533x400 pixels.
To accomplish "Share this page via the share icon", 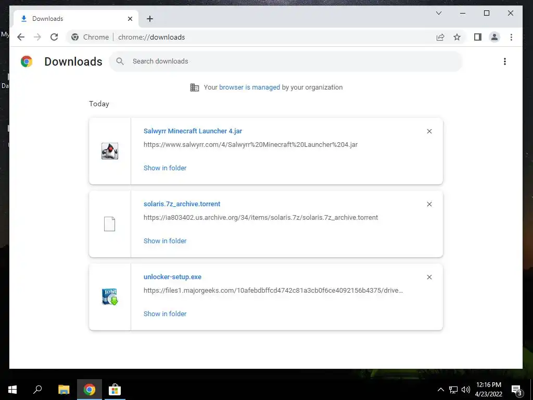I will pyautogui.click(x=440, y=37).
